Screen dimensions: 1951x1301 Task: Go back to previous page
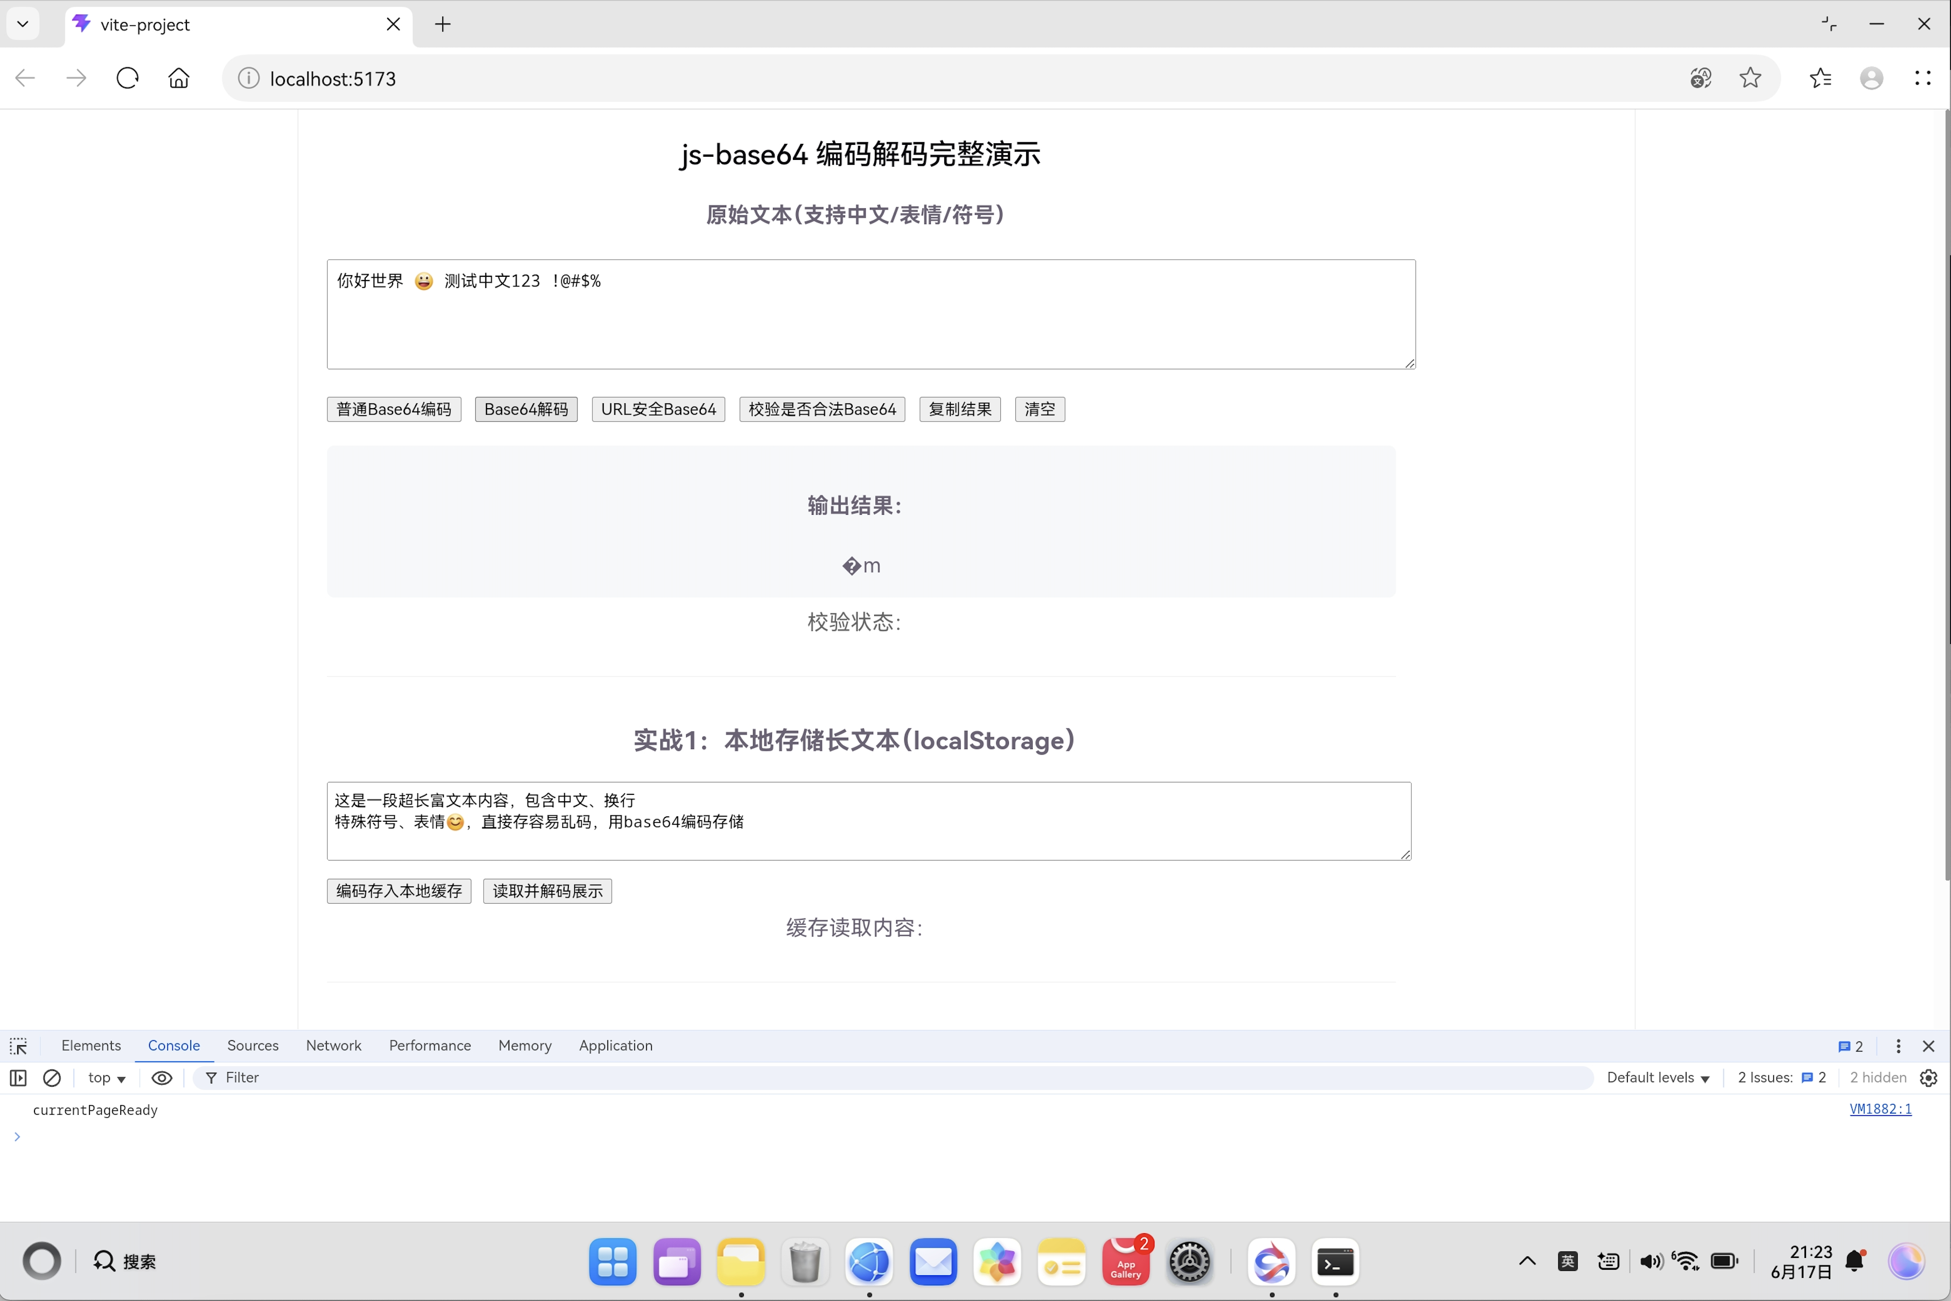(x=25, y=78)
